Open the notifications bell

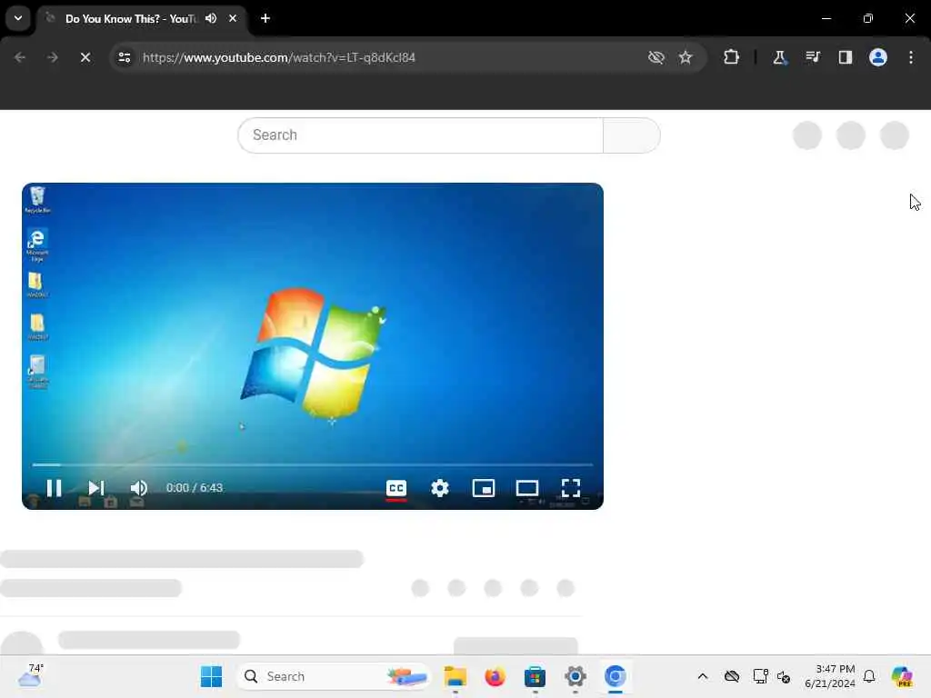pos(869,676)
